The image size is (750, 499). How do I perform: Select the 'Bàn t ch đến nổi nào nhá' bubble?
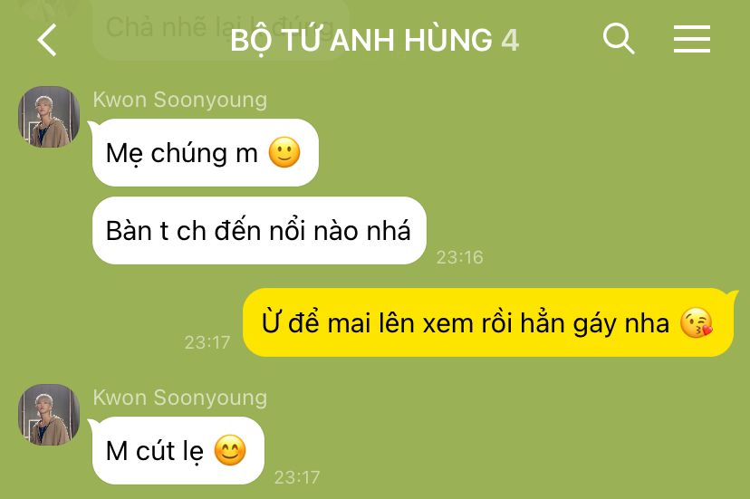(x=259, y=231)
